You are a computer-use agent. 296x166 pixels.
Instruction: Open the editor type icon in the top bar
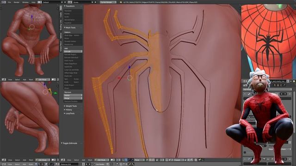click(4, 2)
